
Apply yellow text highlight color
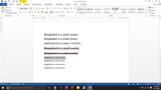[42, 12]
